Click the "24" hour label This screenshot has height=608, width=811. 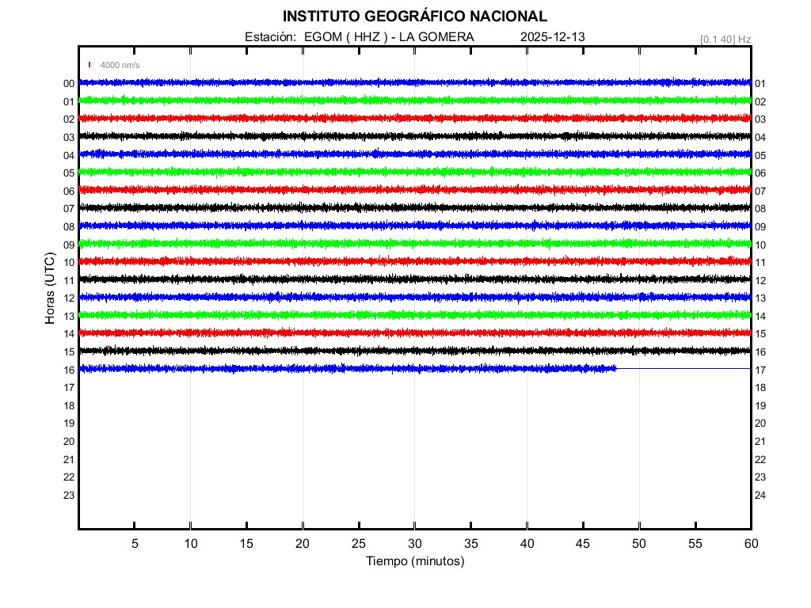point(760,496)
